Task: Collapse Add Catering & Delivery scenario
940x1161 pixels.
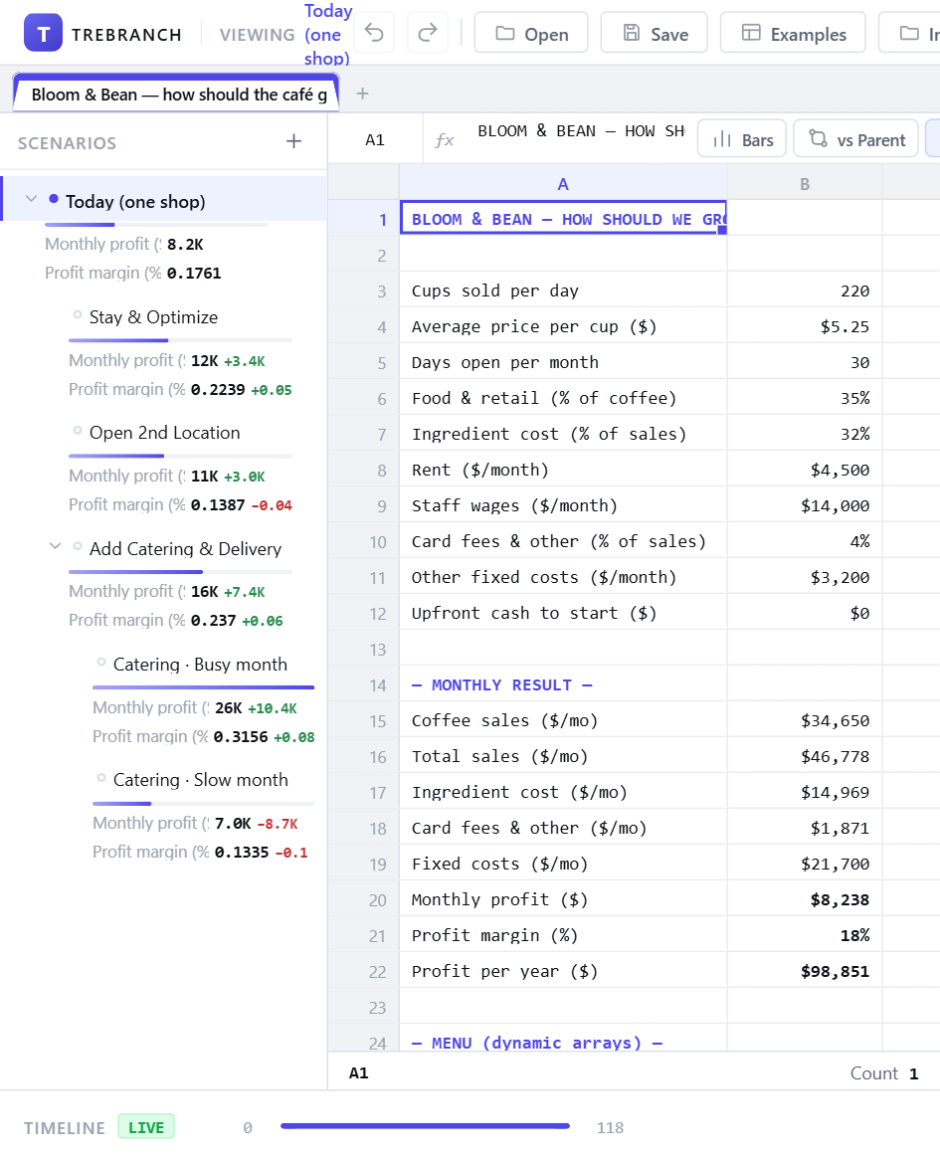Action: pyautogui.click(x=55, y=546)
